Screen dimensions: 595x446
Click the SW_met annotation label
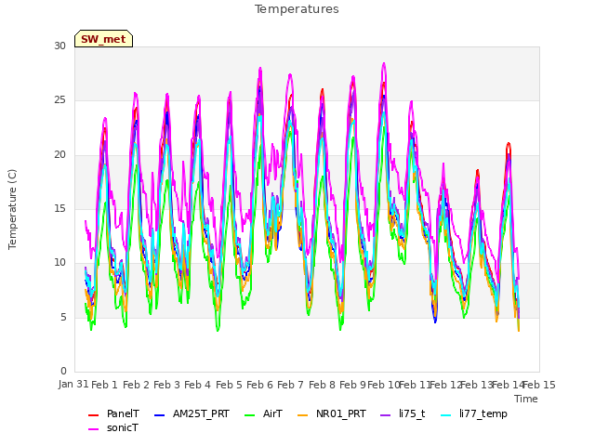[103, 39]
